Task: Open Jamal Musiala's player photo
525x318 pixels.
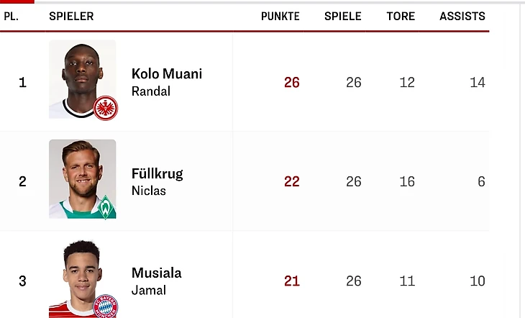Action: [x=79, y=277]
